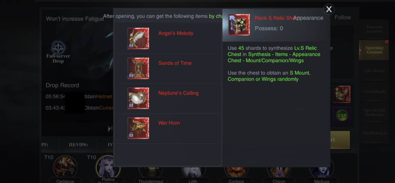
Task: Toggle the Follow option
Action: pos(343,17)
